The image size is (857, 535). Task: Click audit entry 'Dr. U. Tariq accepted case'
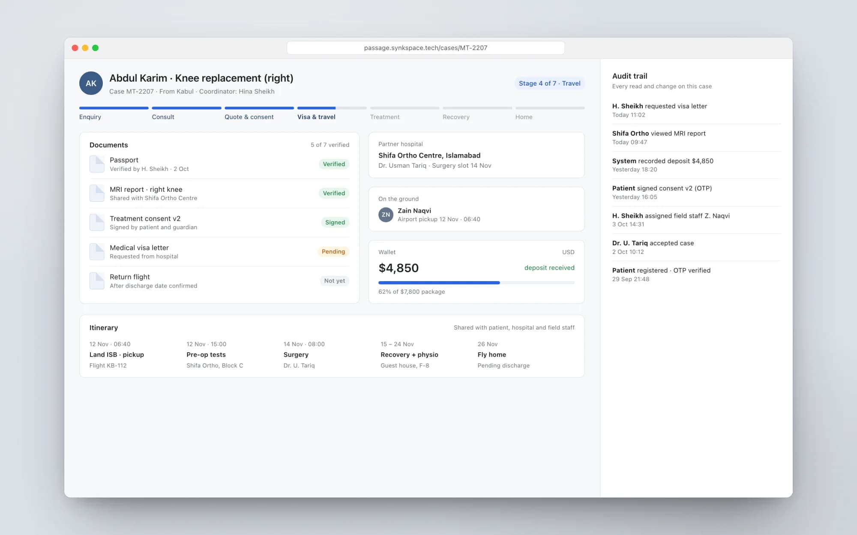coord(696,247)
